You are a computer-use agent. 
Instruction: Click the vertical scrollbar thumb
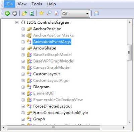tap(129, 52)
